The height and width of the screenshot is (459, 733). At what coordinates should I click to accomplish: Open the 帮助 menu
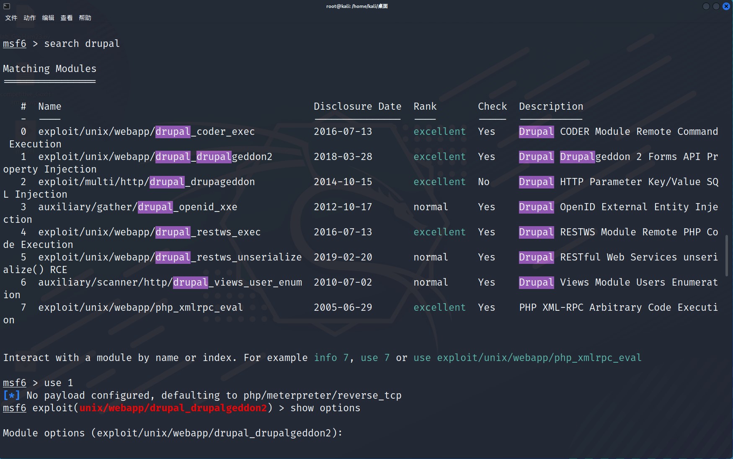(x=85, y=18)
